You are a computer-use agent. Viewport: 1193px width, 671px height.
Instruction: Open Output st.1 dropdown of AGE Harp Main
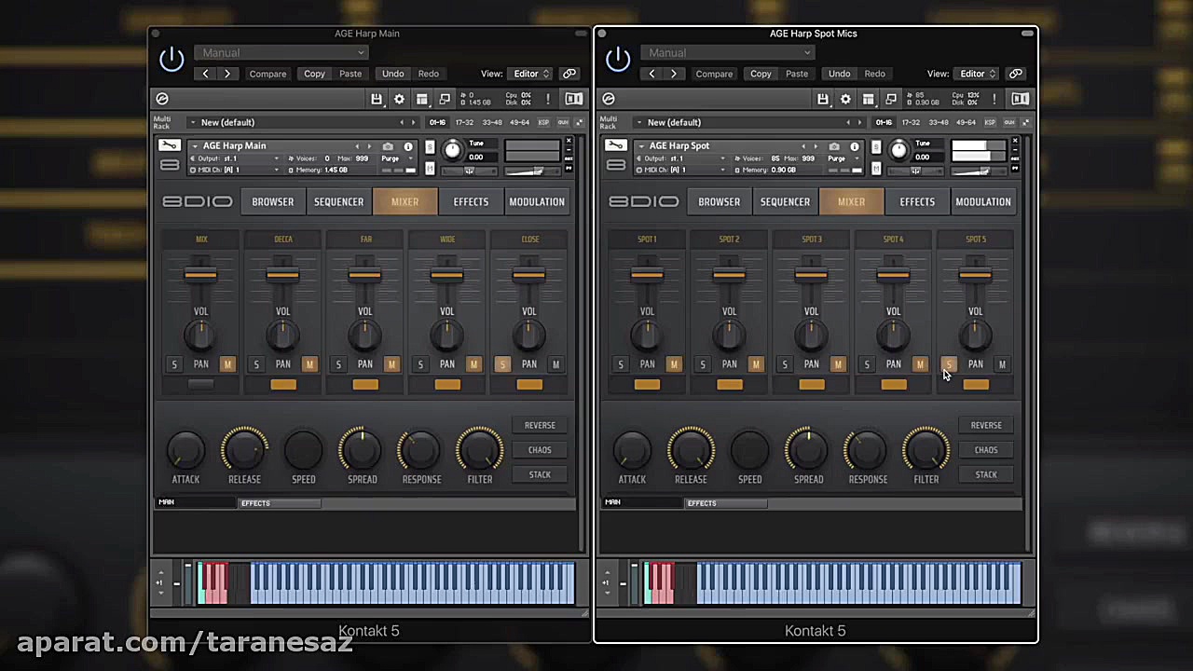pyautogui.click(x=233, y=158)
